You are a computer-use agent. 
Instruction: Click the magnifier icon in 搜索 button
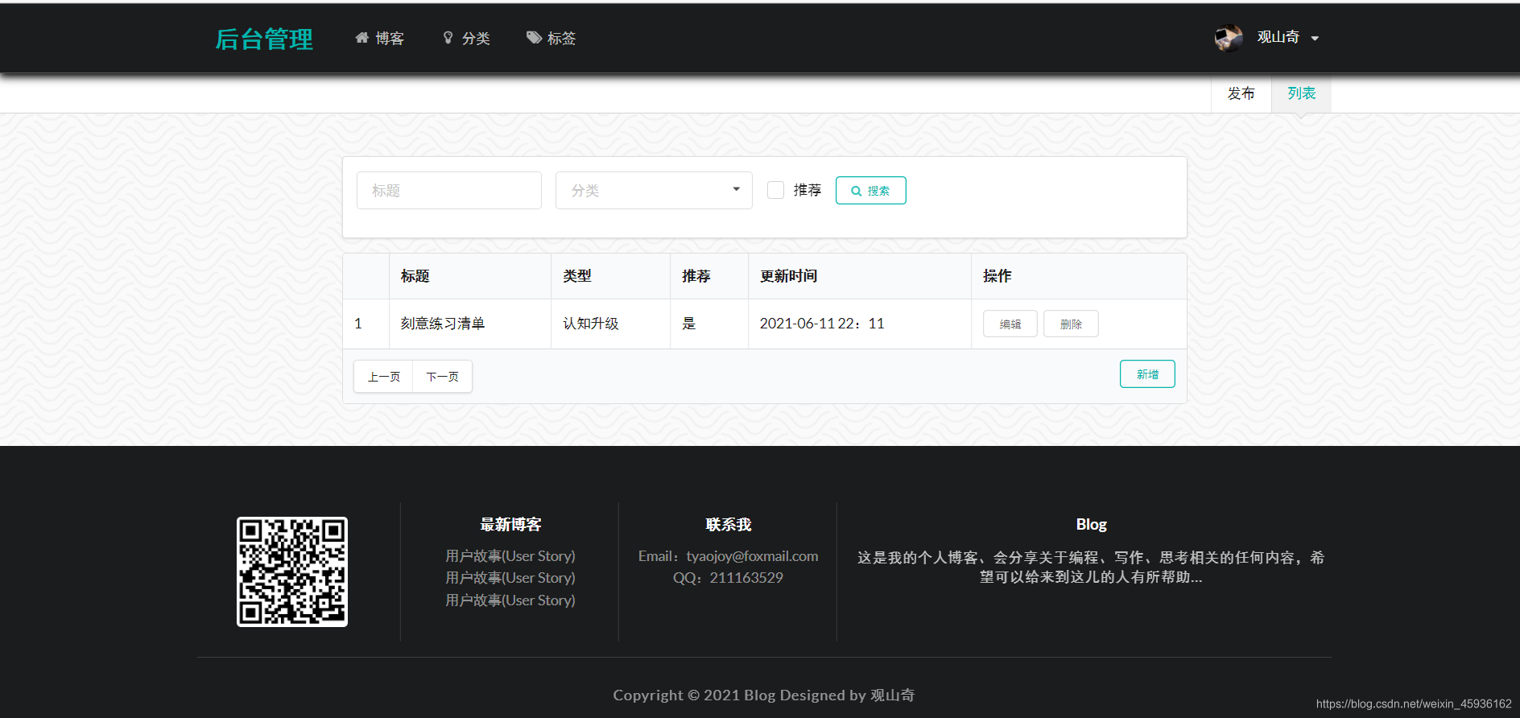coord(857,191)
